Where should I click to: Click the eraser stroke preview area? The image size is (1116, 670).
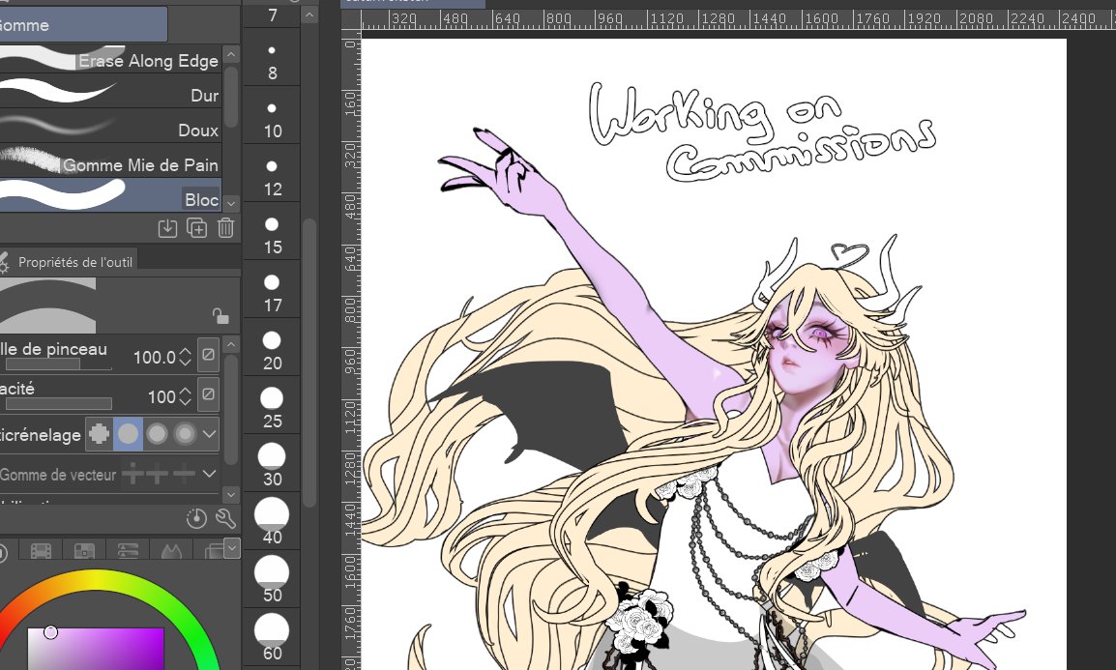(47, 306)
